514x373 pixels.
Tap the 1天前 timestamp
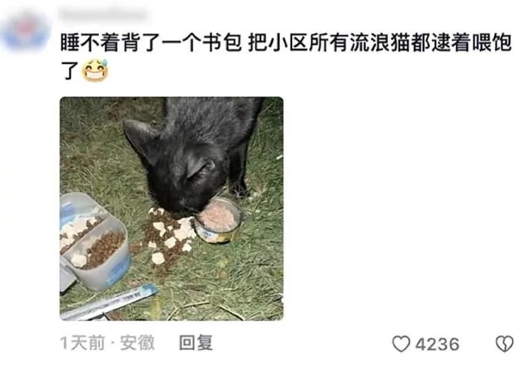(82, 343)
